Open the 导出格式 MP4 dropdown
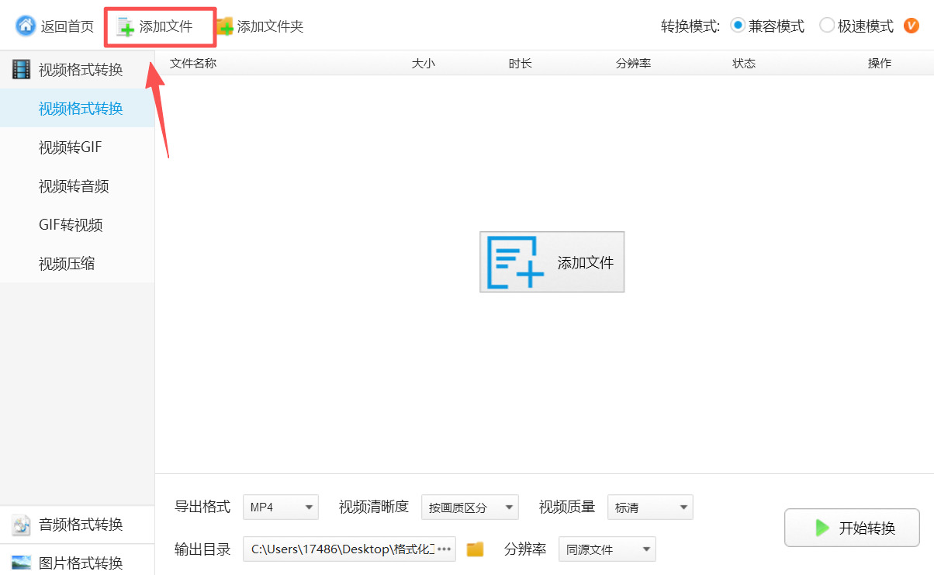The width and height of the screenshot is (934, 575). pos(280,507)
